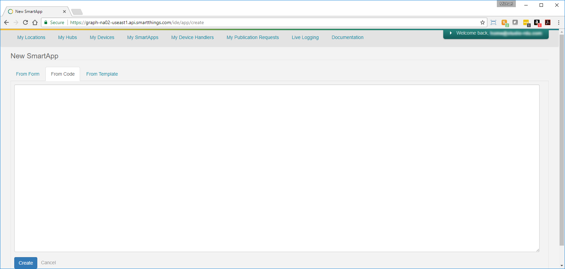Go back using the browser back arrow
This screenshot has width=565, height=269.
(6, 22)
